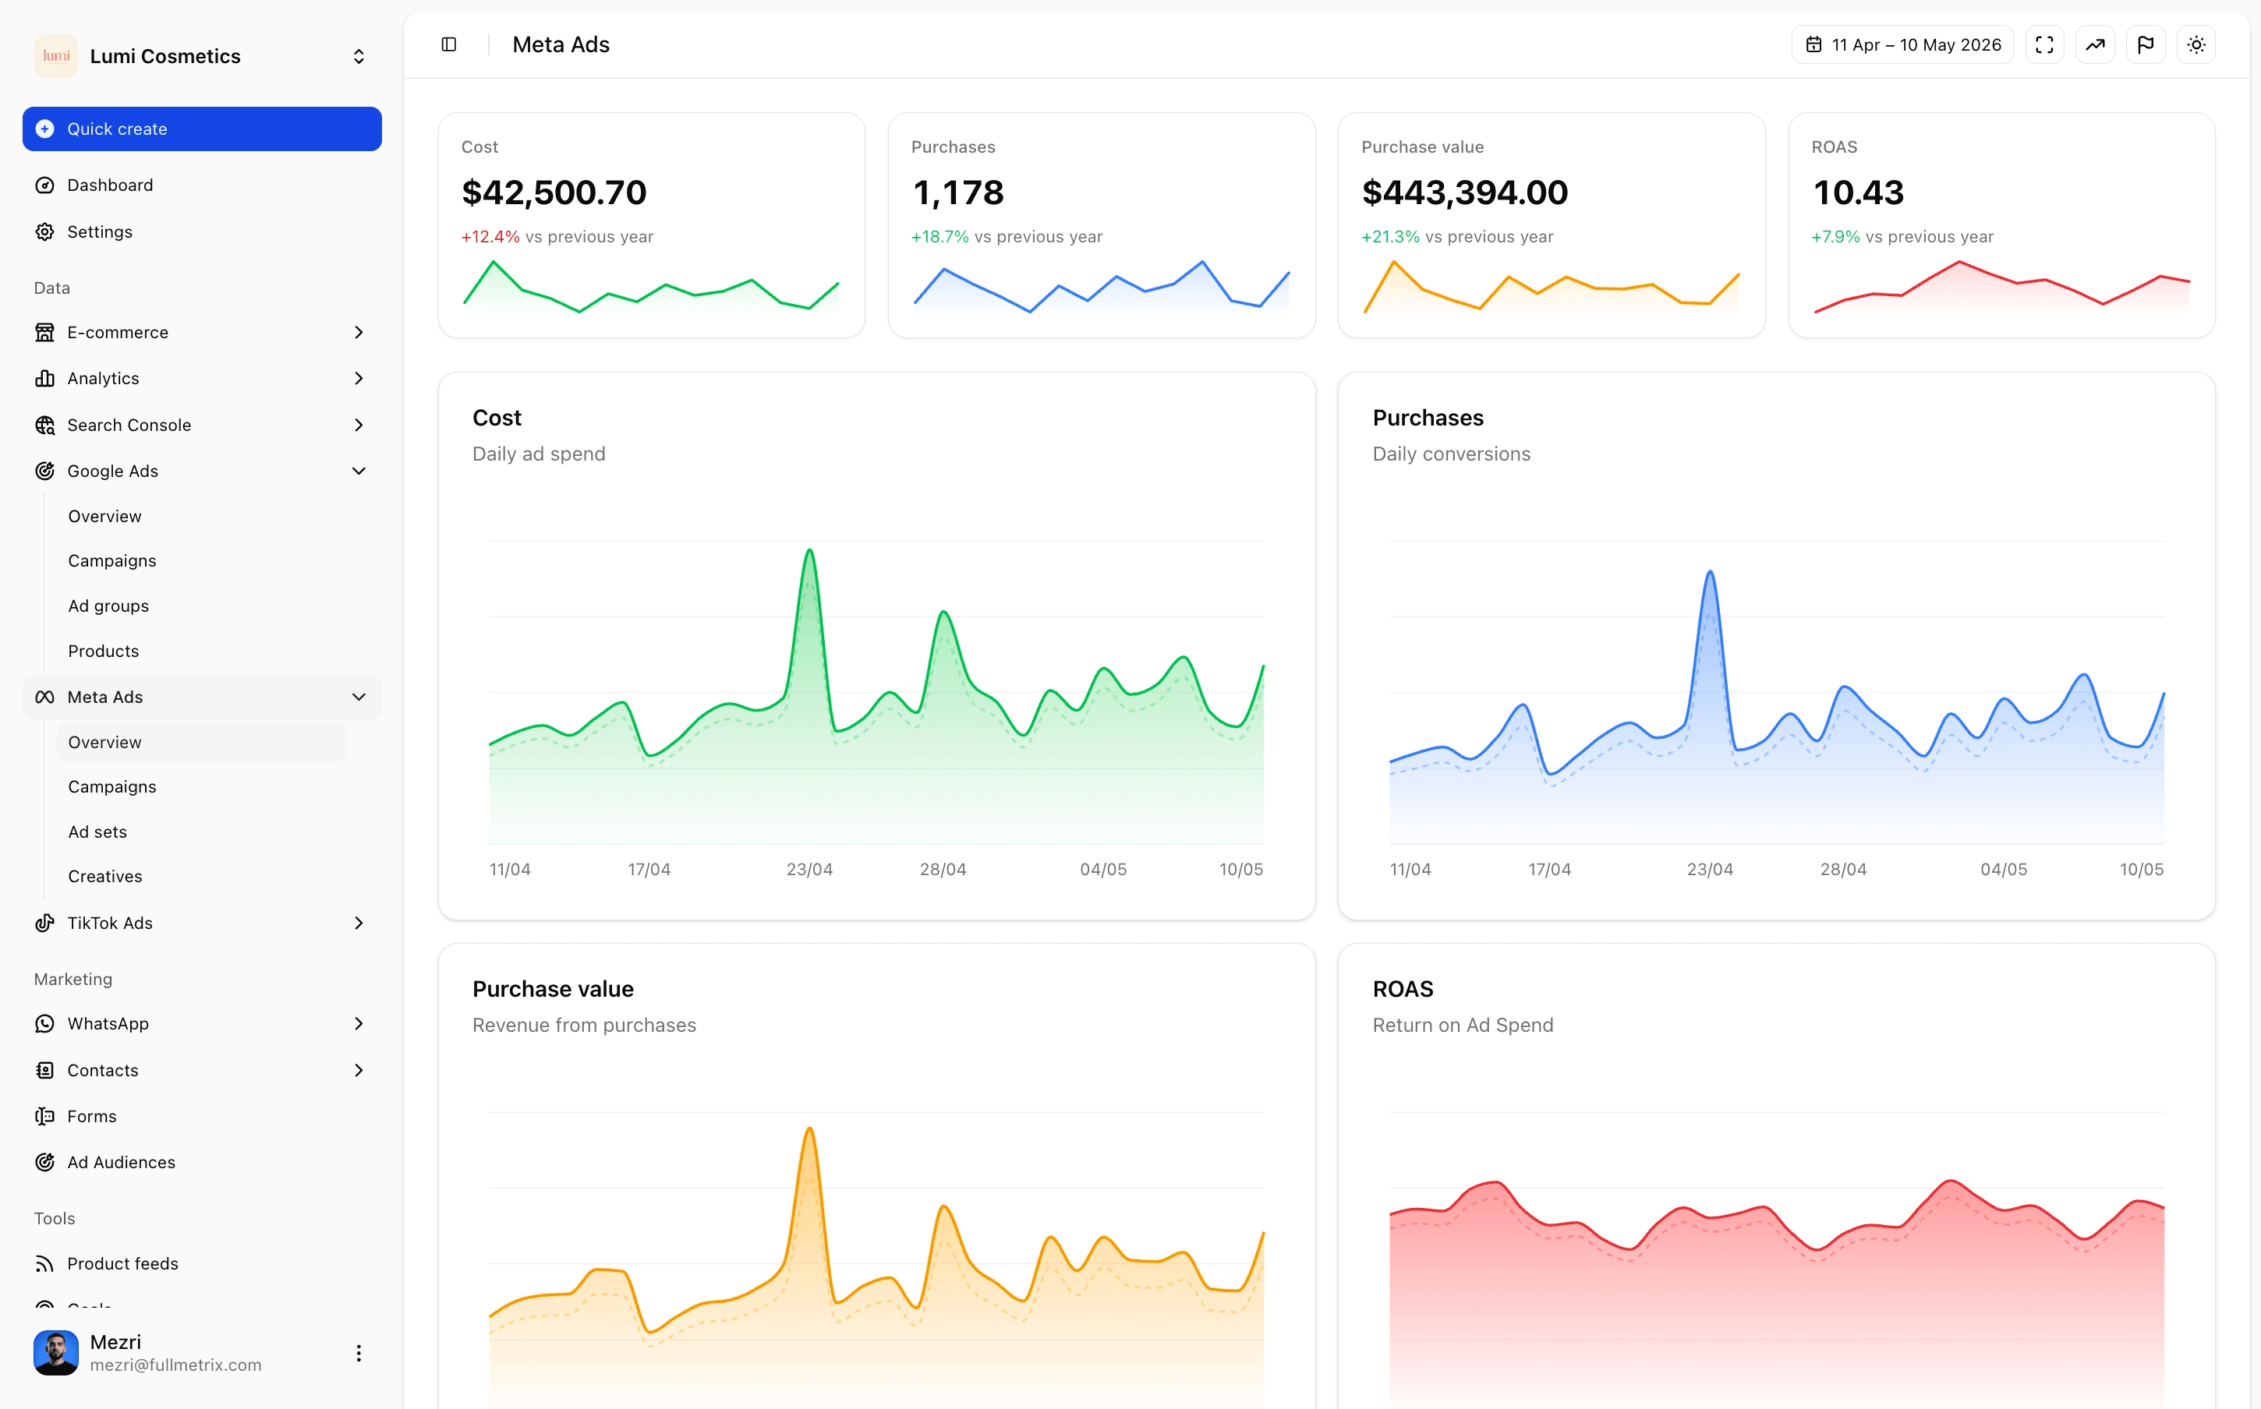
Task: Collapse the Meta Ads section chevron
Action: click(x=359, y=697)
